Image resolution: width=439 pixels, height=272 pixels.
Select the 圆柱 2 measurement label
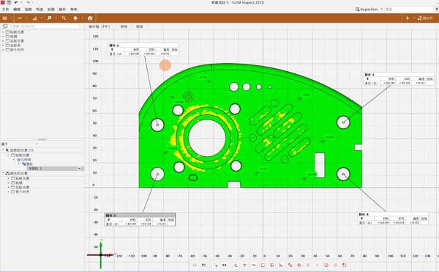[x=399, y=78]
